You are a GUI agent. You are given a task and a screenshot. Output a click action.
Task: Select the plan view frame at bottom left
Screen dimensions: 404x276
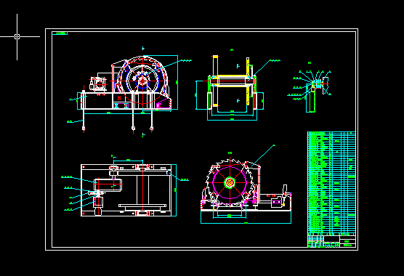tap(126, 190)
